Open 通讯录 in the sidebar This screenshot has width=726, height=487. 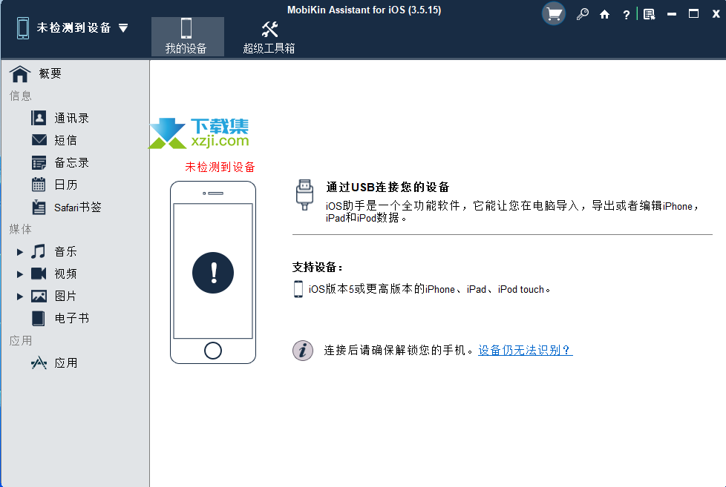[71, 119]
